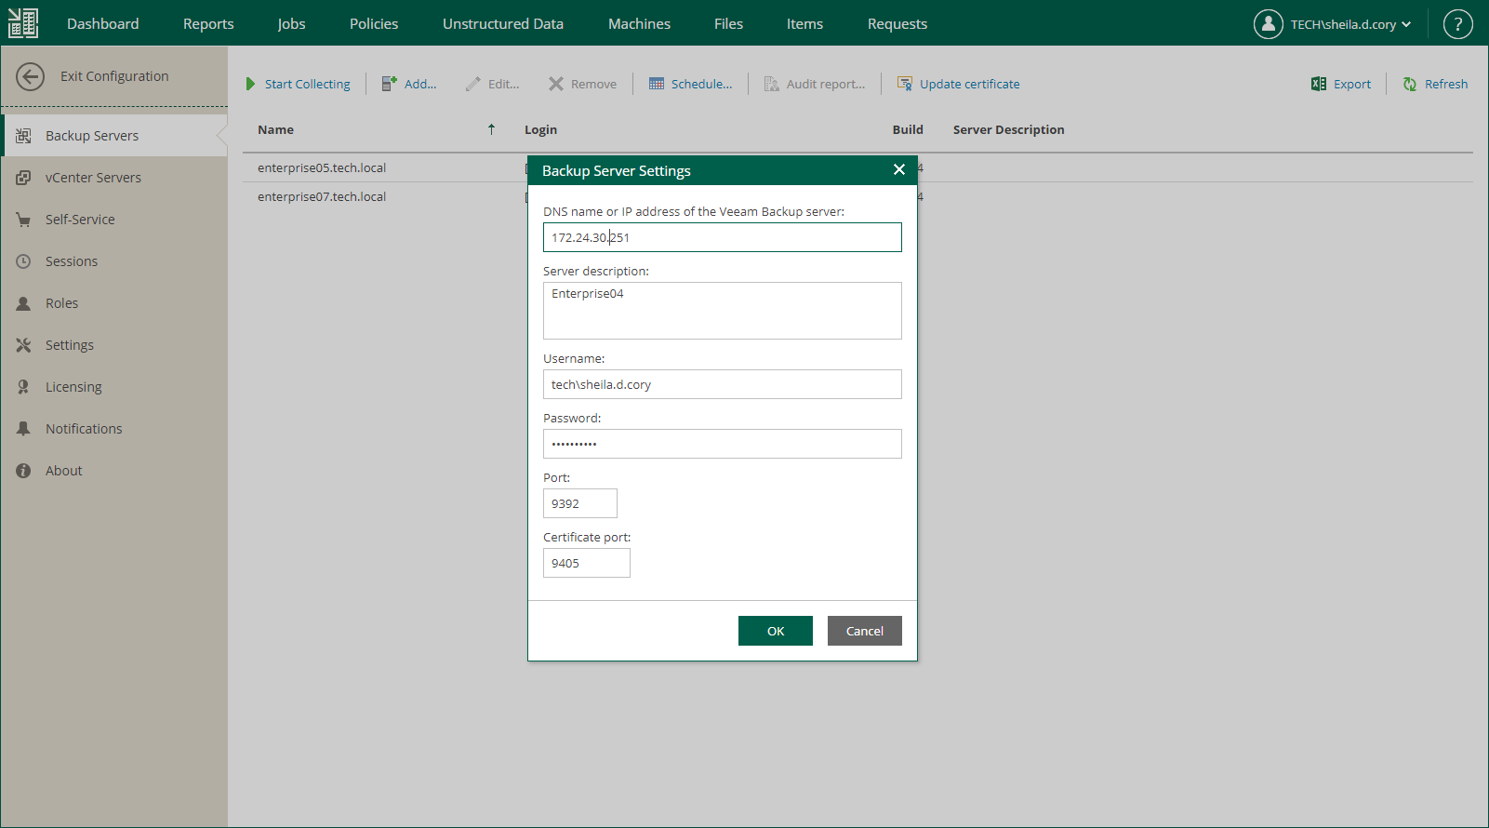Click the Edit pencil icon
The image size is (1489, 828).
(x=473, y=84)
